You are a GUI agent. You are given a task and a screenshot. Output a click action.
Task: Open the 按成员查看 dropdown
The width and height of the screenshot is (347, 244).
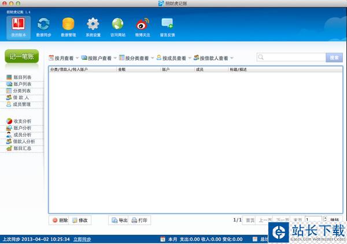(x=173, y=58)
